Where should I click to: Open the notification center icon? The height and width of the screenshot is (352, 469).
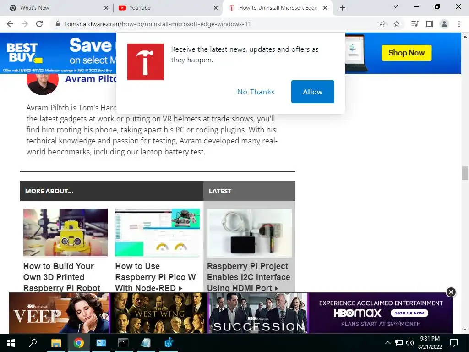point(454,343)
